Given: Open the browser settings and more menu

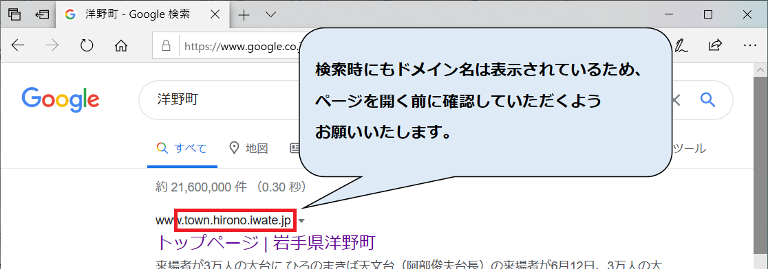Looking at the screenshot, I should pos(750,45).
